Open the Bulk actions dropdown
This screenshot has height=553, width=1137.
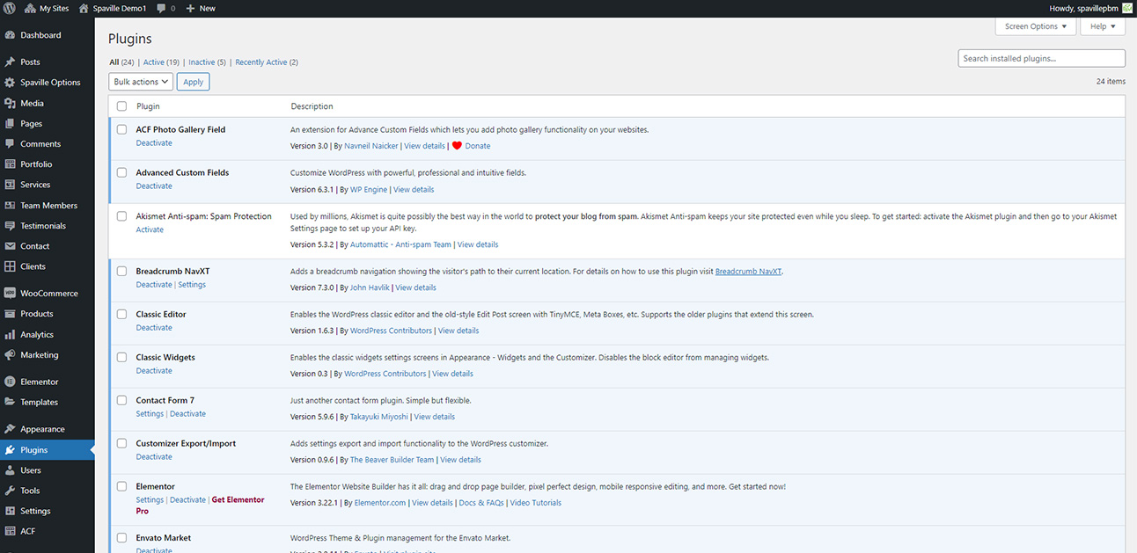coord(141,82)
